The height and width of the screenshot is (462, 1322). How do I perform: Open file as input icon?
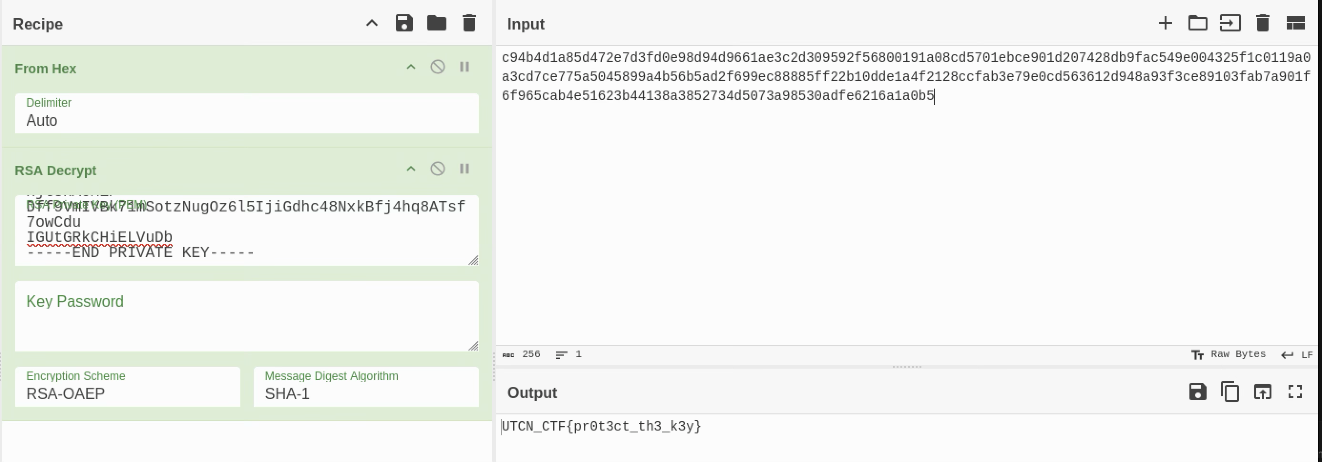point(1230,23)
